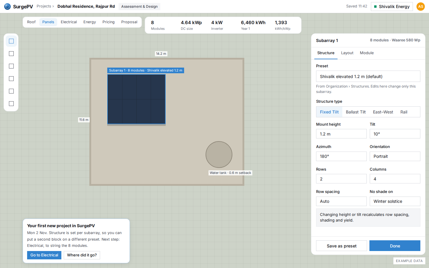Viewport: 429px width, 268px height.
Task: Click the 11.6 m roof dimension label
Action: [84, 120]
